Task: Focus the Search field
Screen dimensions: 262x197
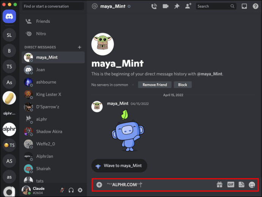Action: coord(216,6)
